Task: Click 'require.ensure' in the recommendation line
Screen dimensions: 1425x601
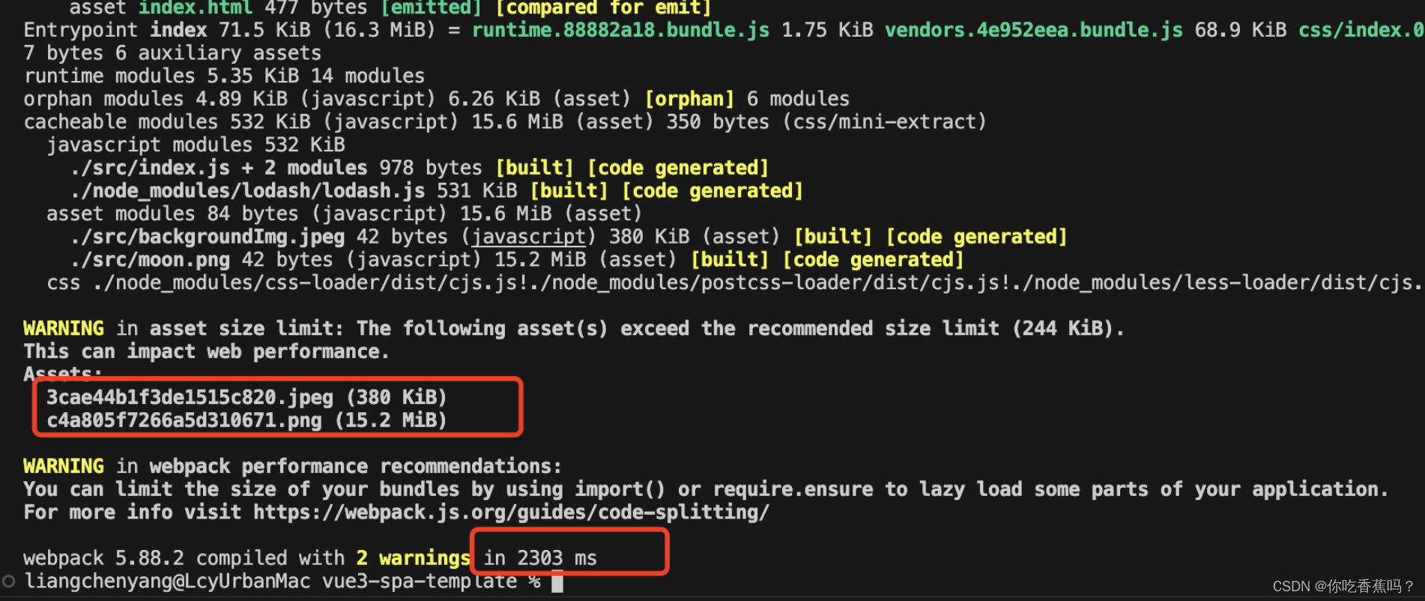Action: (793, 489)
